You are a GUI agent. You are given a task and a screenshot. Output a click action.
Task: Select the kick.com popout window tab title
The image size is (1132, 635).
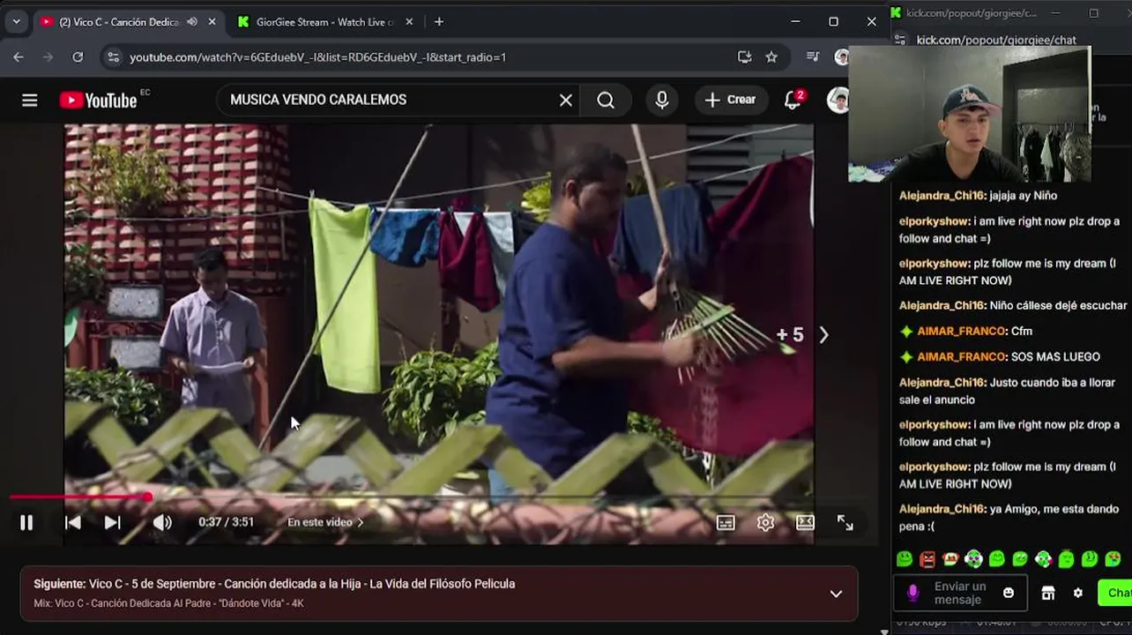972,12
